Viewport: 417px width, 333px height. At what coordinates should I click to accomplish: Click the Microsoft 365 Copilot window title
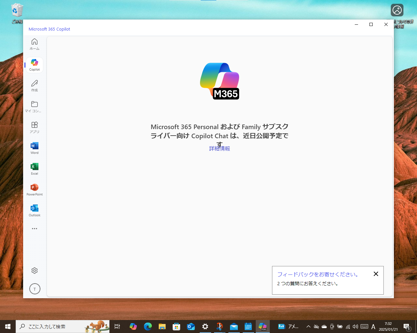coord(49,29)
